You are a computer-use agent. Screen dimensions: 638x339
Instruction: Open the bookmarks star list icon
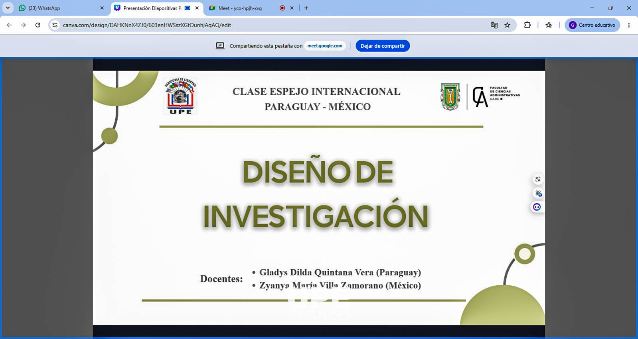point(549,25)
